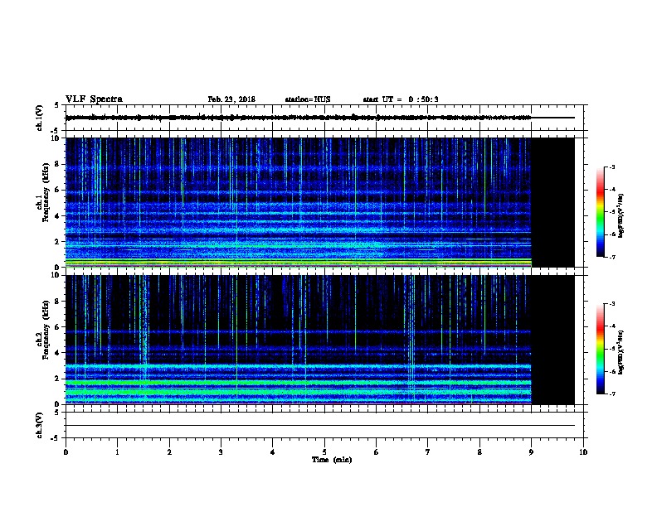Click the color scale bar beside ch.2 spectrogram
Image resolution: width=657 pixels, height=507 pixels.
[601, 349]
